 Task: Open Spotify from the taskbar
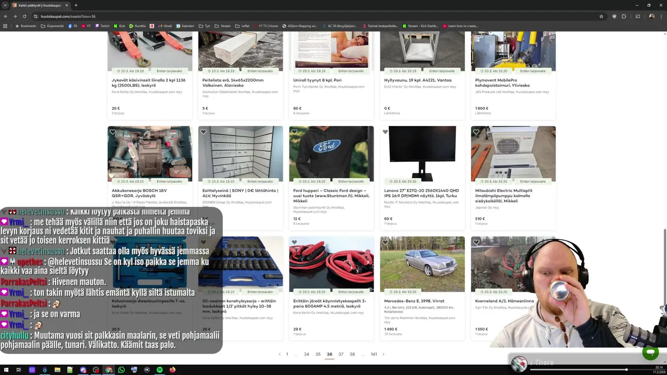pyautogui.click(x=159, y=370)
